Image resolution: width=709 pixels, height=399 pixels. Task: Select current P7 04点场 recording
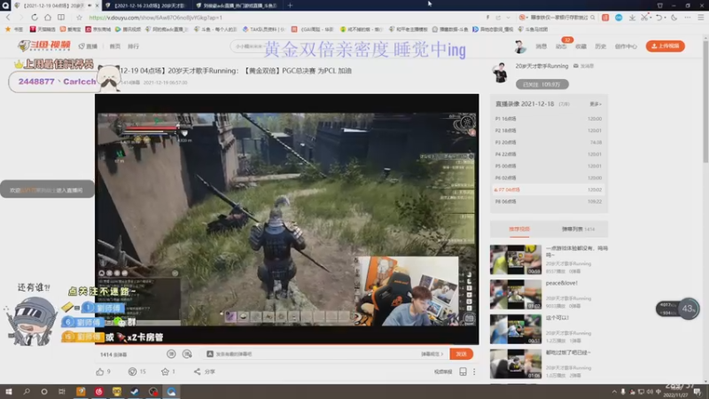pyautogui.click(x=549, y=190)
